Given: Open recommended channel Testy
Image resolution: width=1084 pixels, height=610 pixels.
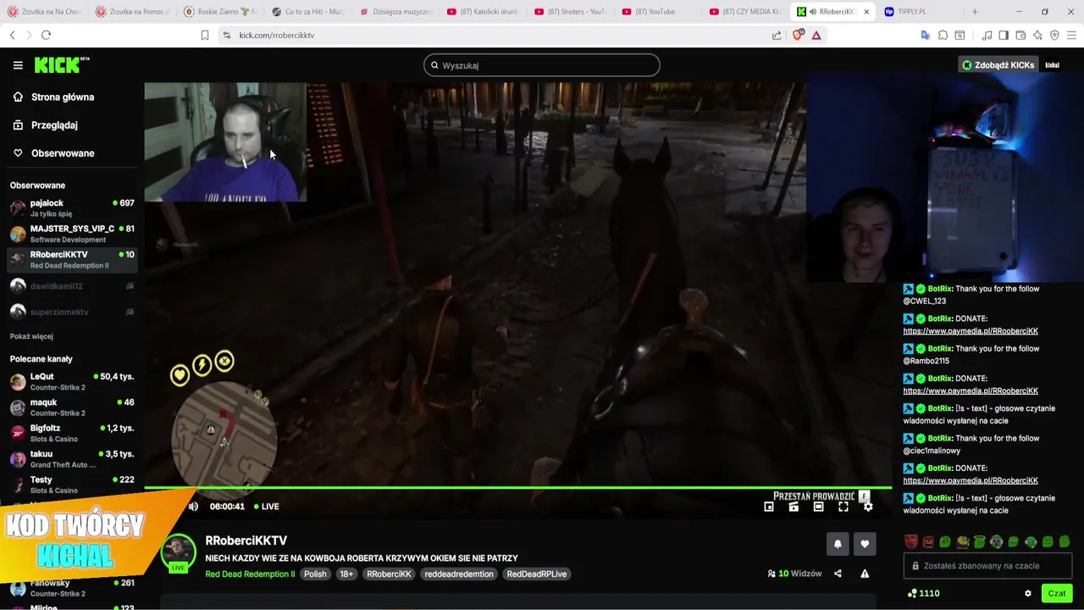Looking at the screenshot, I should [x=72, y=485].
